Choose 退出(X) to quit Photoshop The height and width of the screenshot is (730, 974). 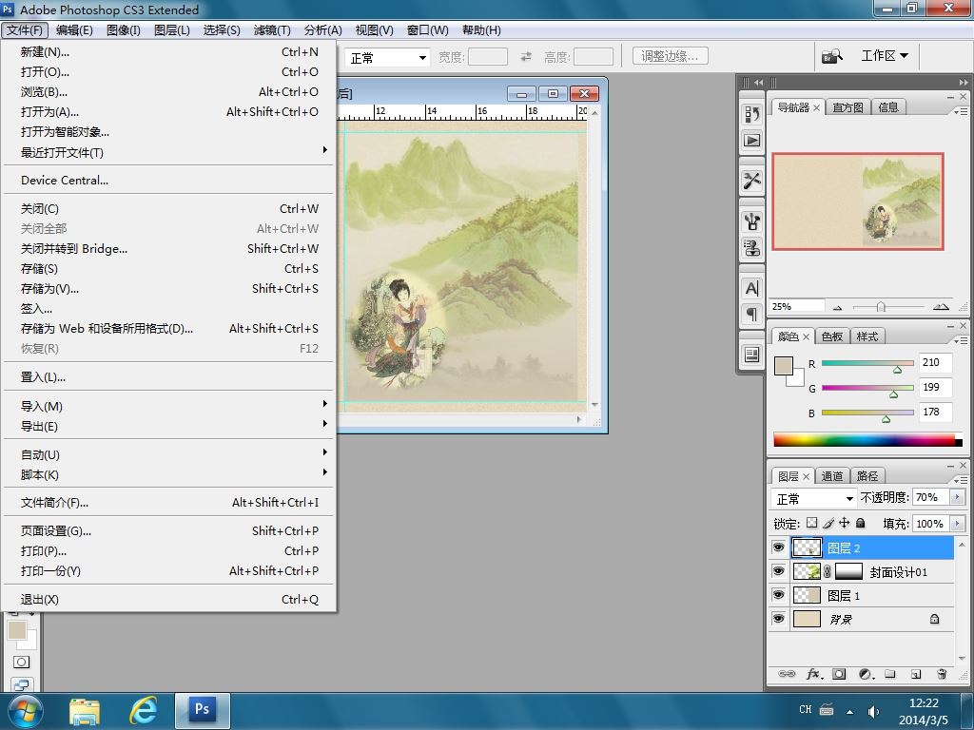[169, 599]
